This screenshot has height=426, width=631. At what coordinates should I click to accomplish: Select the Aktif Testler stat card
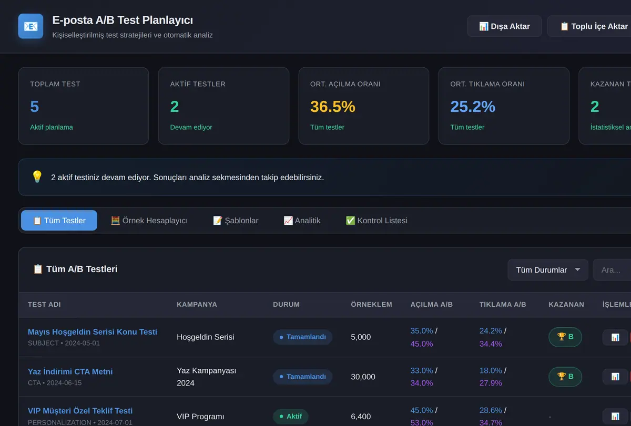pos(223,106)
